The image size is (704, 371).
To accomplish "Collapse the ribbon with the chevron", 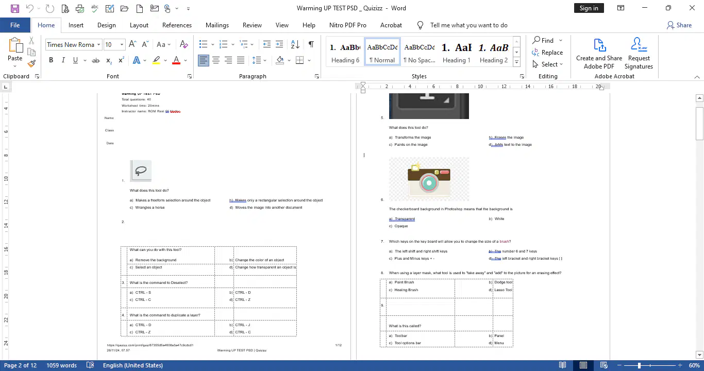I will [697, 77].
